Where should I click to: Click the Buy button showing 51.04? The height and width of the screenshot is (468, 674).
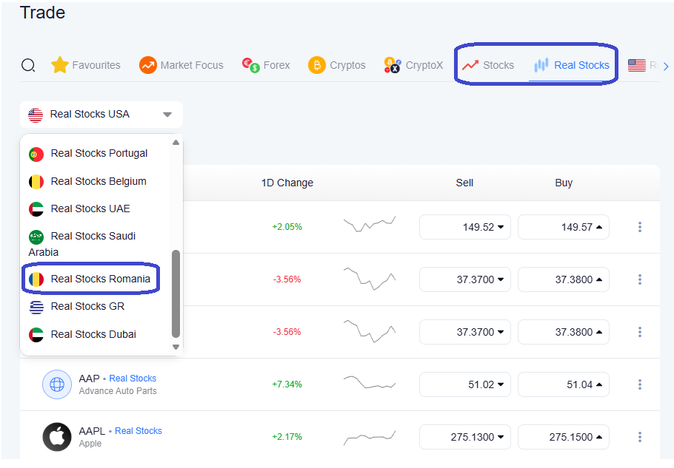tap(564, 384)
